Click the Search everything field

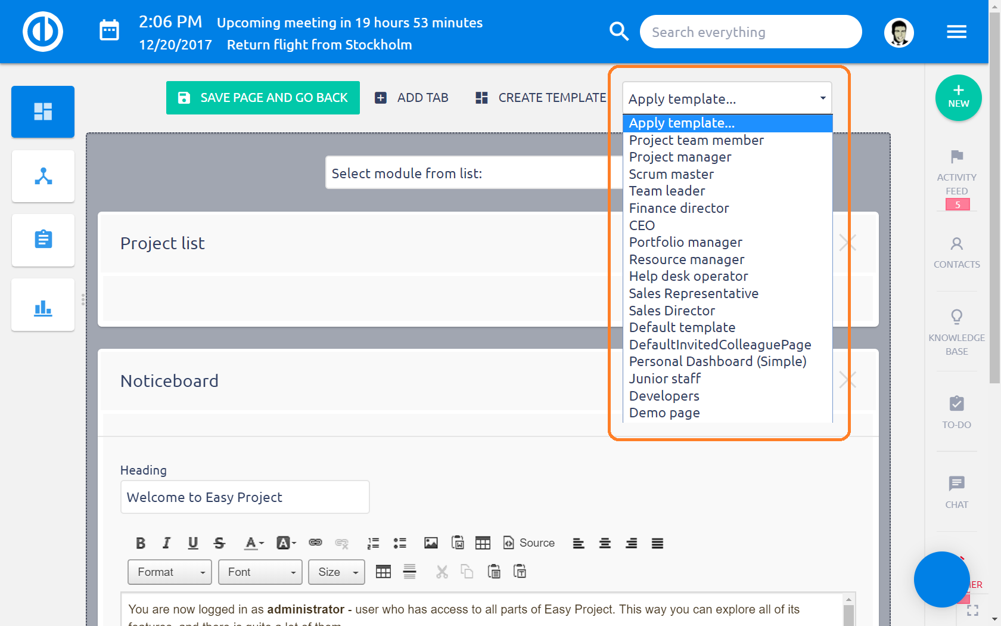751,32
